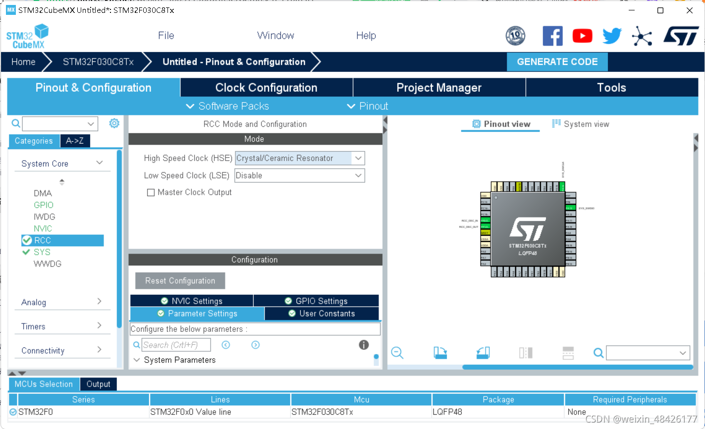Open the NVIC Settings tab
Screen dimensions: 705x429
pyautogui.click(x=192, y=301)
